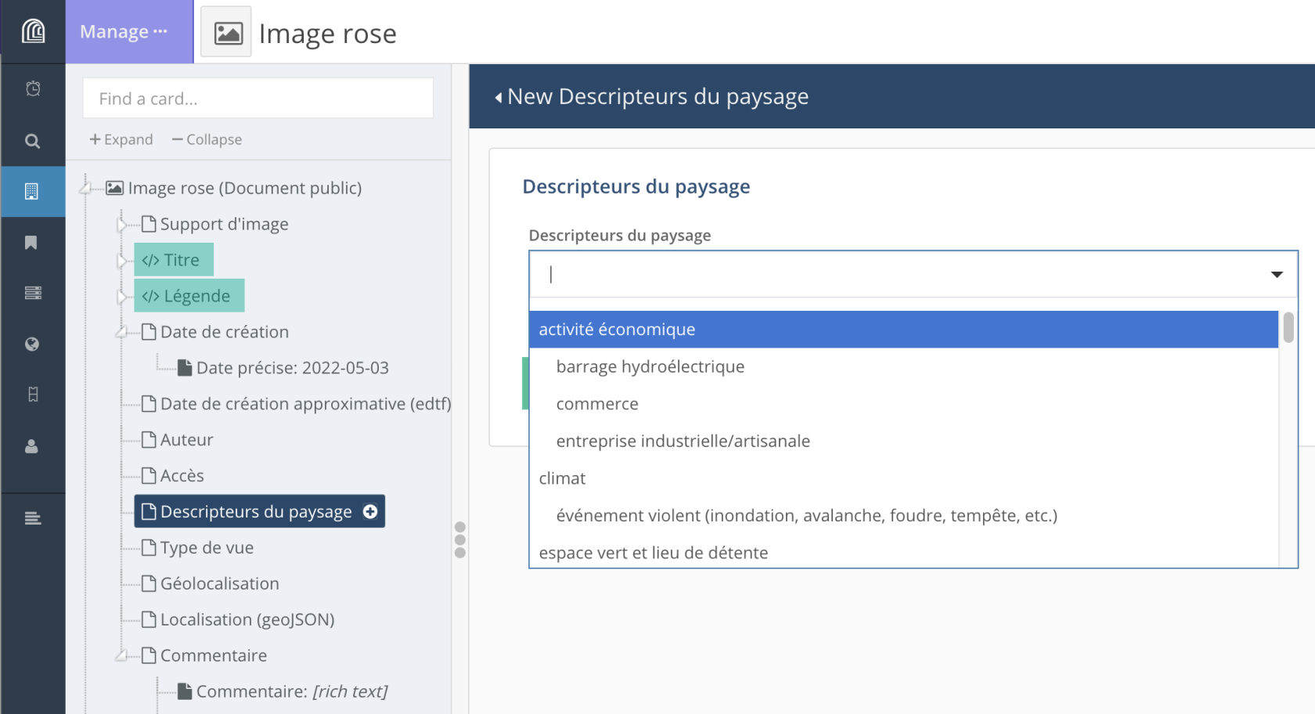
Task: Collapse the Date de création node
Action: tap(121, 332)
